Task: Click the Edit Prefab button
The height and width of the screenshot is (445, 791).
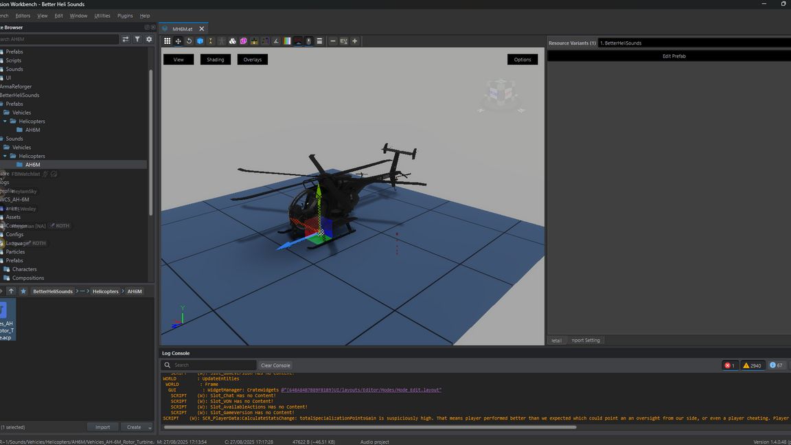Action: coord(674,56)
